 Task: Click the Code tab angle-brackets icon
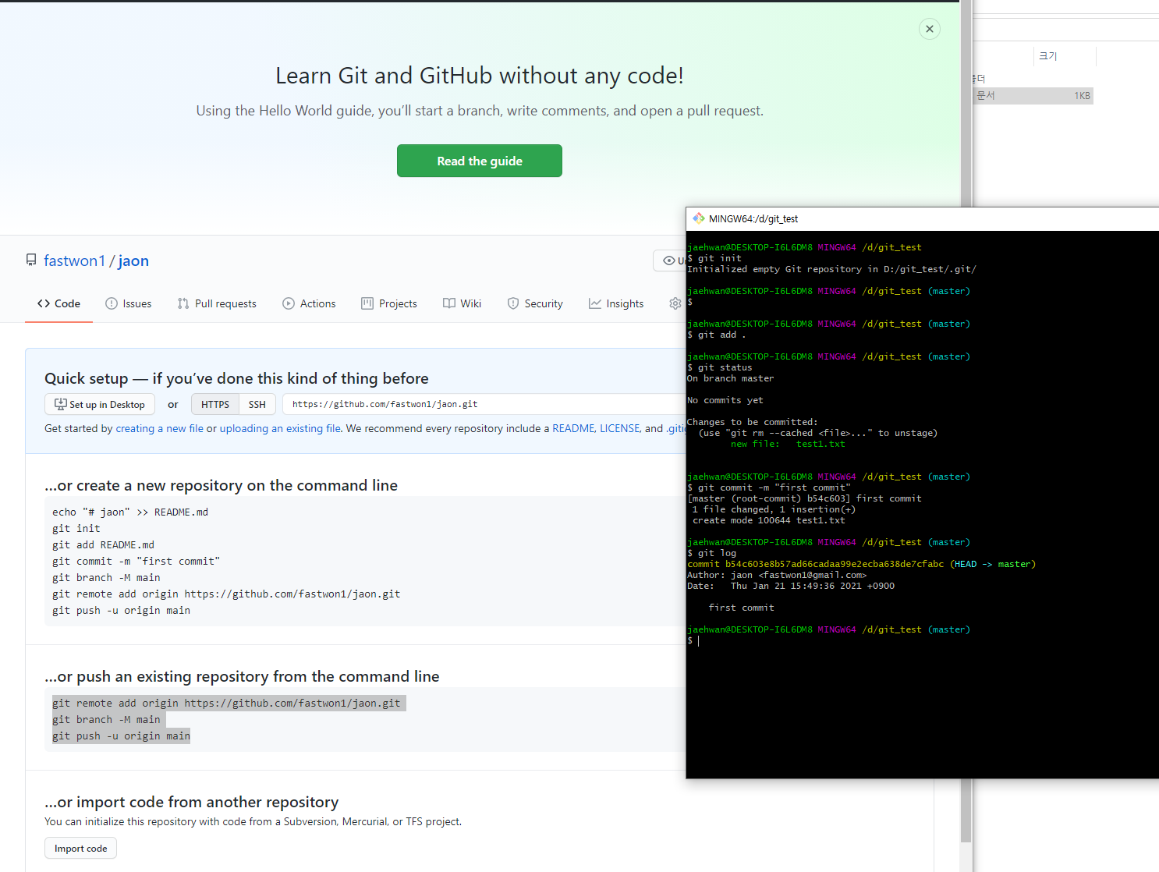(x=44, y=303)
